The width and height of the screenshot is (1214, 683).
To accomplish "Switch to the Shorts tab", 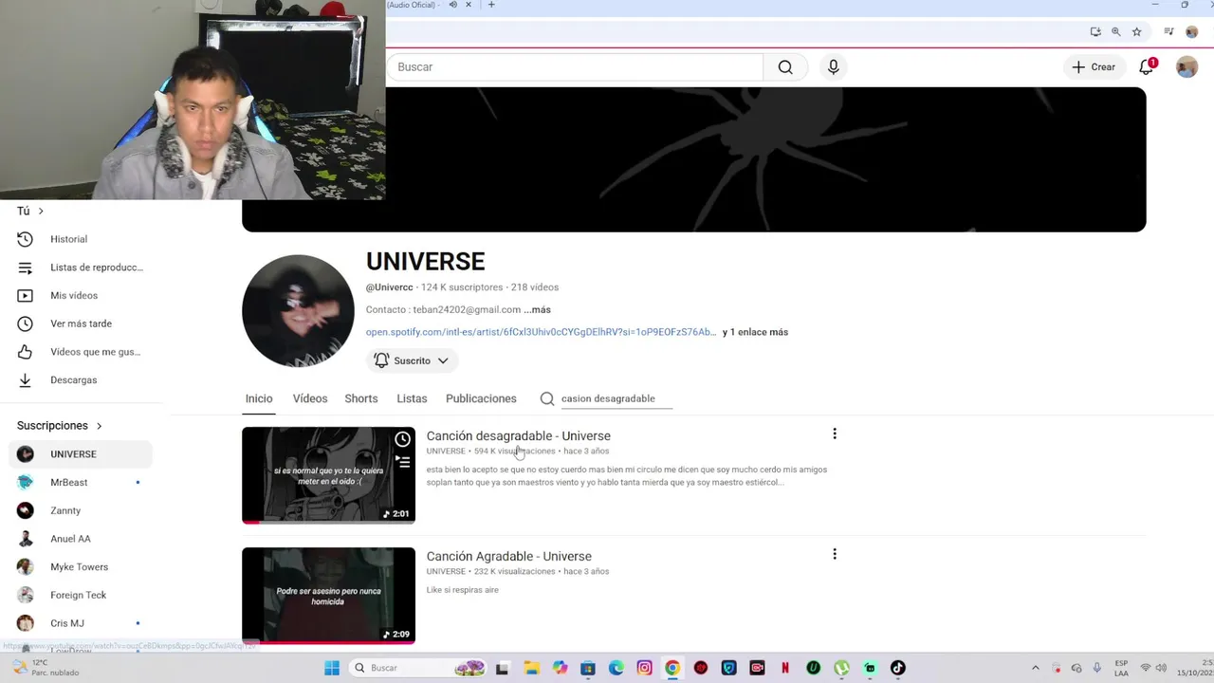I will pyautogui.click(x=361, y=398).
